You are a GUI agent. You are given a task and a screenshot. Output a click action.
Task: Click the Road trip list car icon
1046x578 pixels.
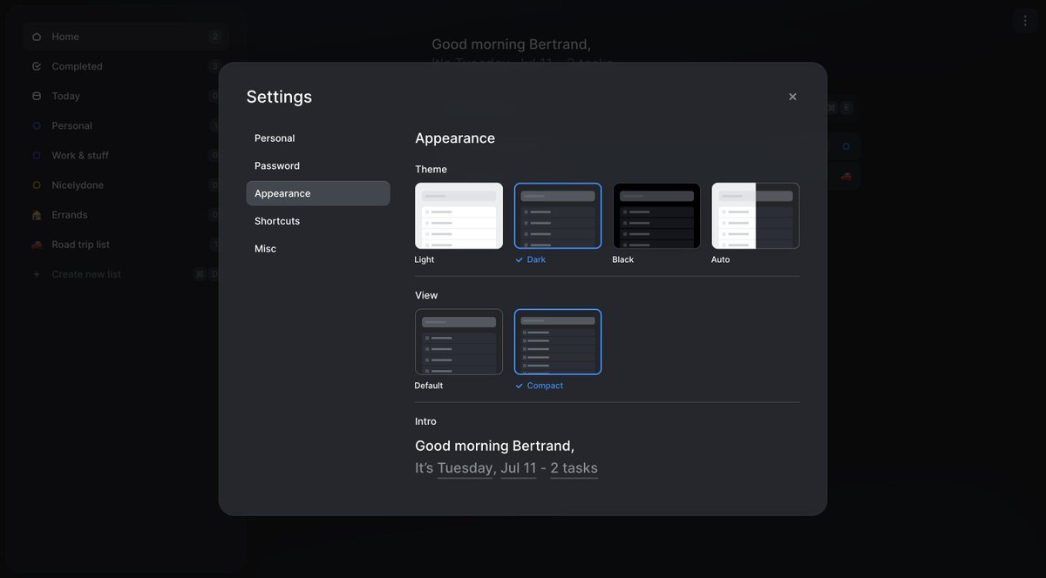coord(37,245)
